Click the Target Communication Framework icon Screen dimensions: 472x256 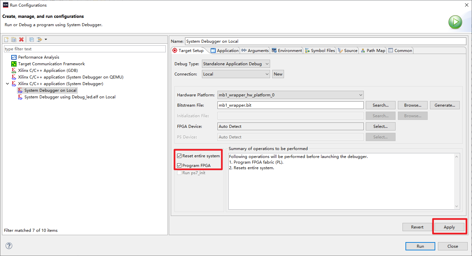14,64
